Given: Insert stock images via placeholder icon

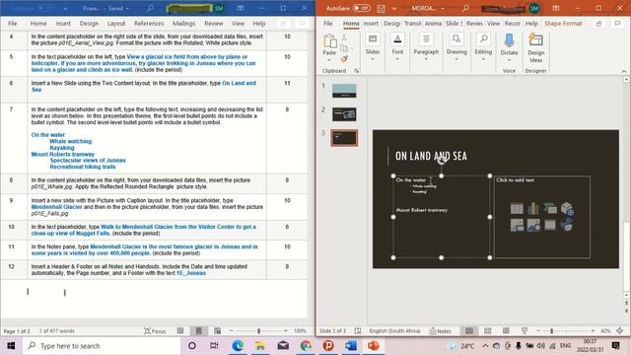Looking at the screenshot, I should point(533,225).
